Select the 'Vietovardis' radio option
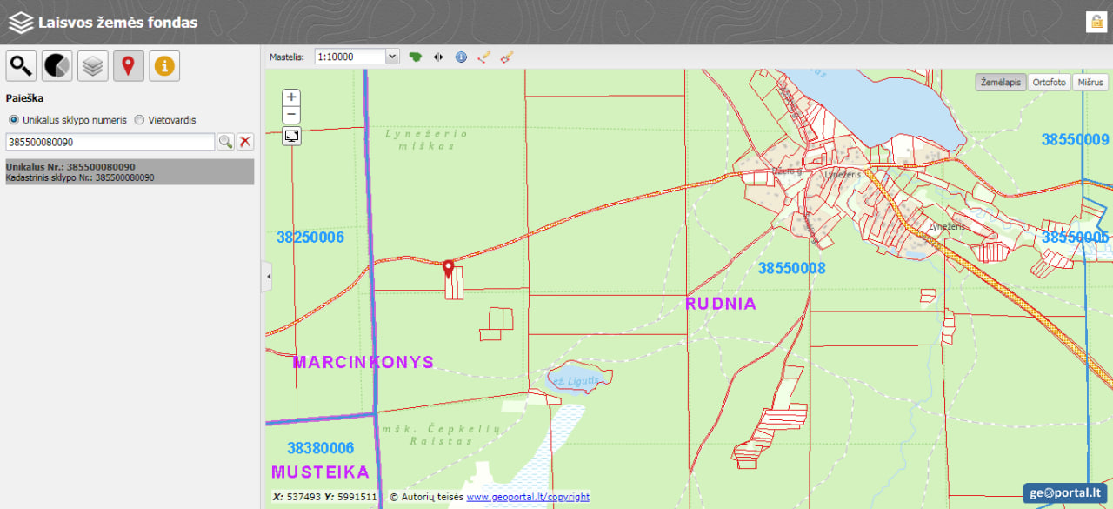Viewport: 1113px width, 509px height. click(x=139, y=120)
